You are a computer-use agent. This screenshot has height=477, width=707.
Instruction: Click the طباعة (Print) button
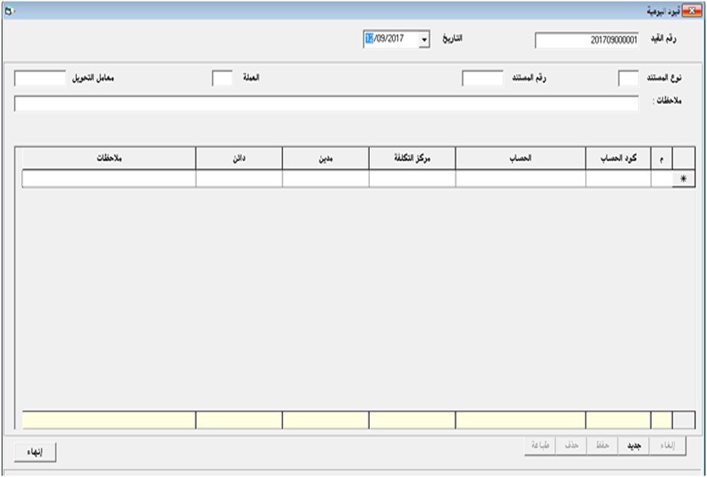(539, 445)
